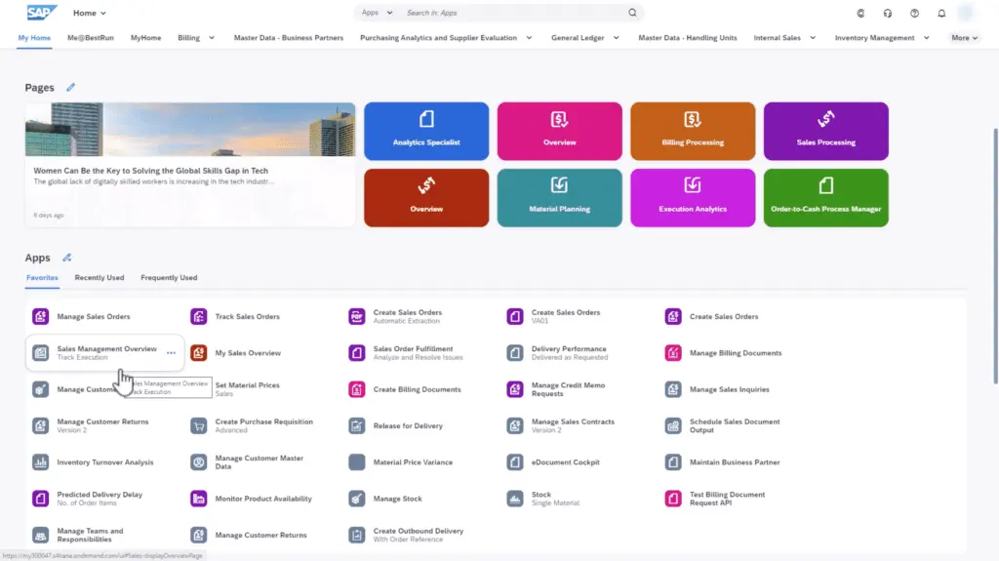Select the My Home tab
This screenshot has width=999, height=561.
tap(34, 38)
